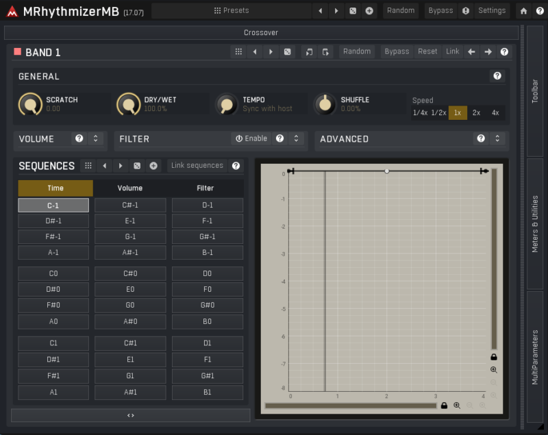Expand the Volume section

(95, 138)
